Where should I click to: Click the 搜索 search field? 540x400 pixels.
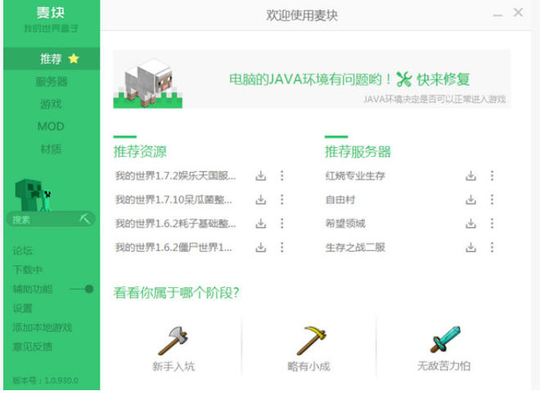point(50,219)
